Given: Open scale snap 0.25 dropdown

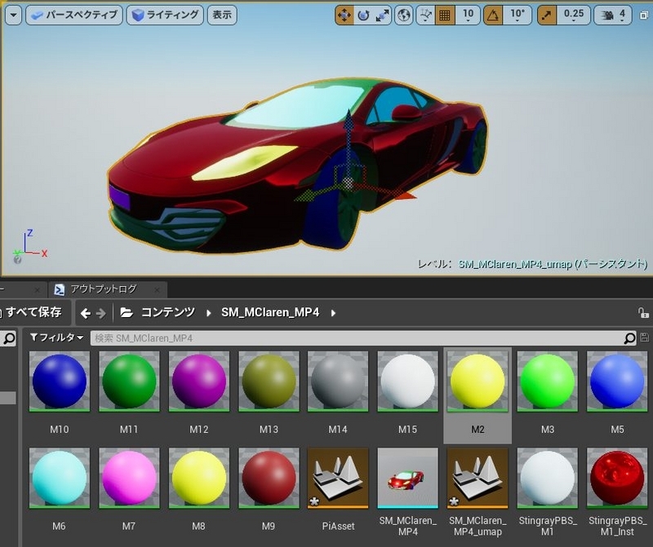Looking at the screenshot, I should coord(574,15).
